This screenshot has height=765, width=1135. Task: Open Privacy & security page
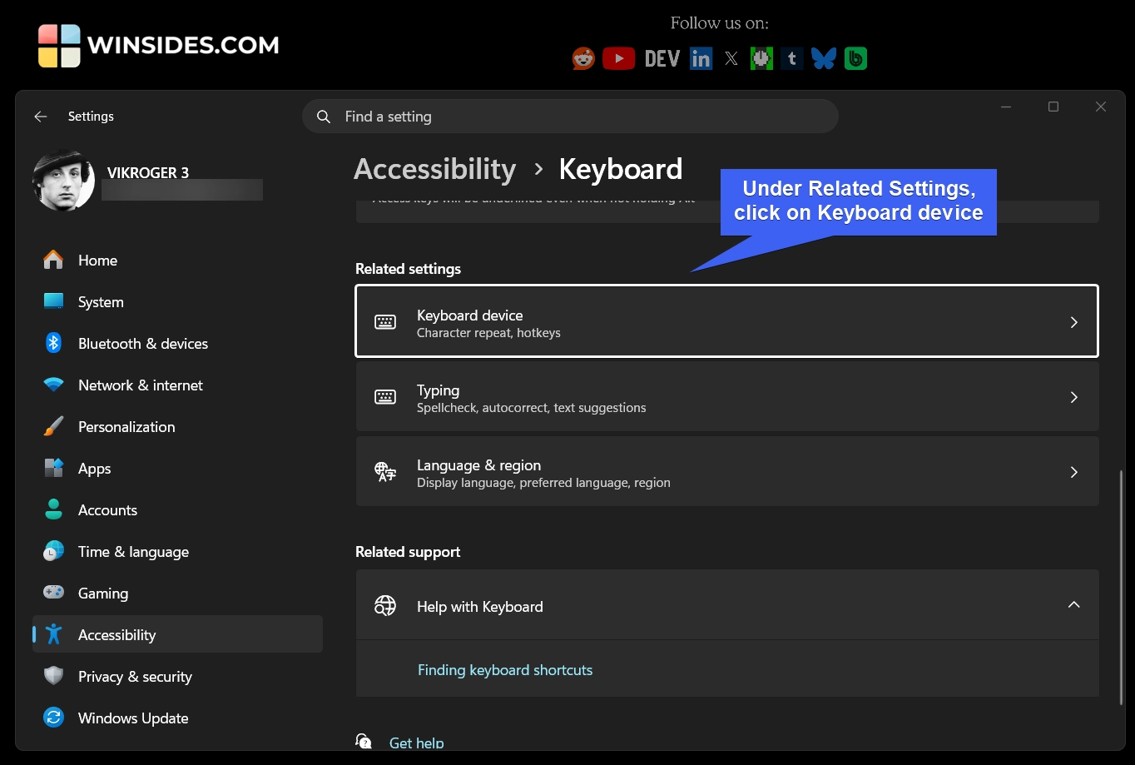pos(177,676)
